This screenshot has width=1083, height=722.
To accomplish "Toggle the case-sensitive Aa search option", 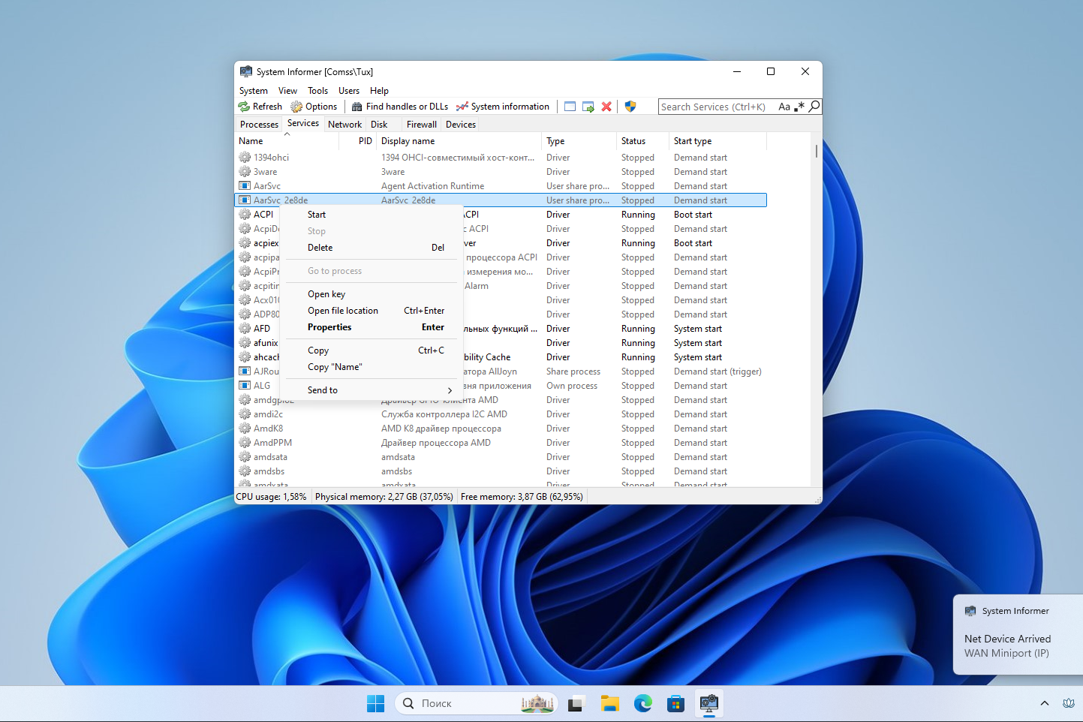I will [x=784, y=107].
